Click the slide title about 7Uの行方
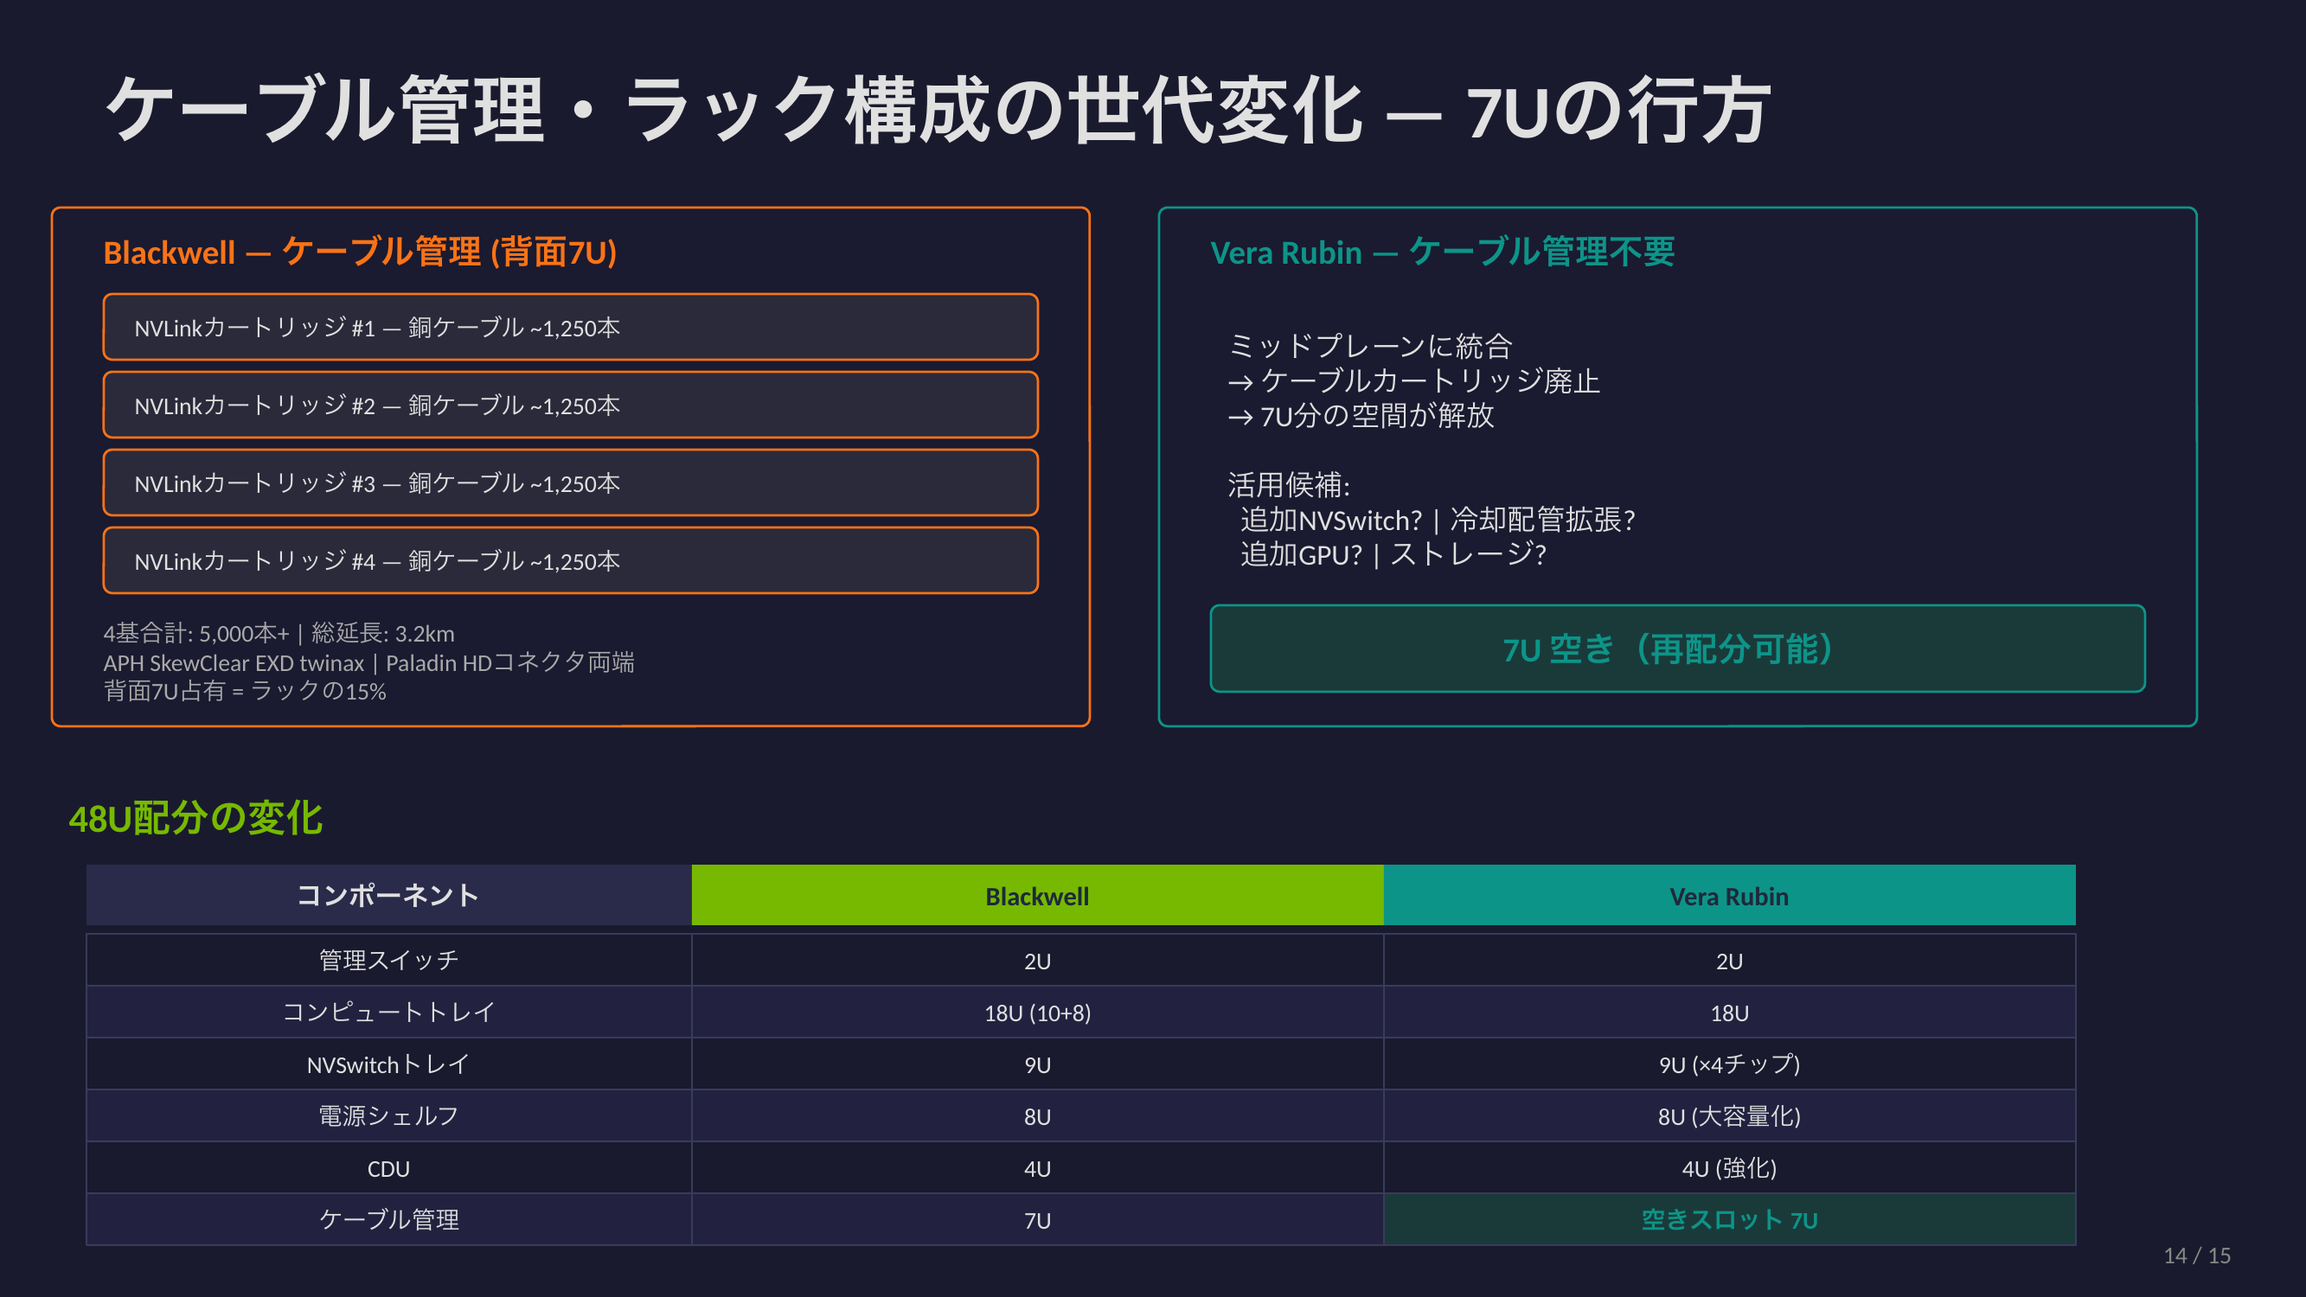This screenshot has height=1297, width=2306. (938, 110)
